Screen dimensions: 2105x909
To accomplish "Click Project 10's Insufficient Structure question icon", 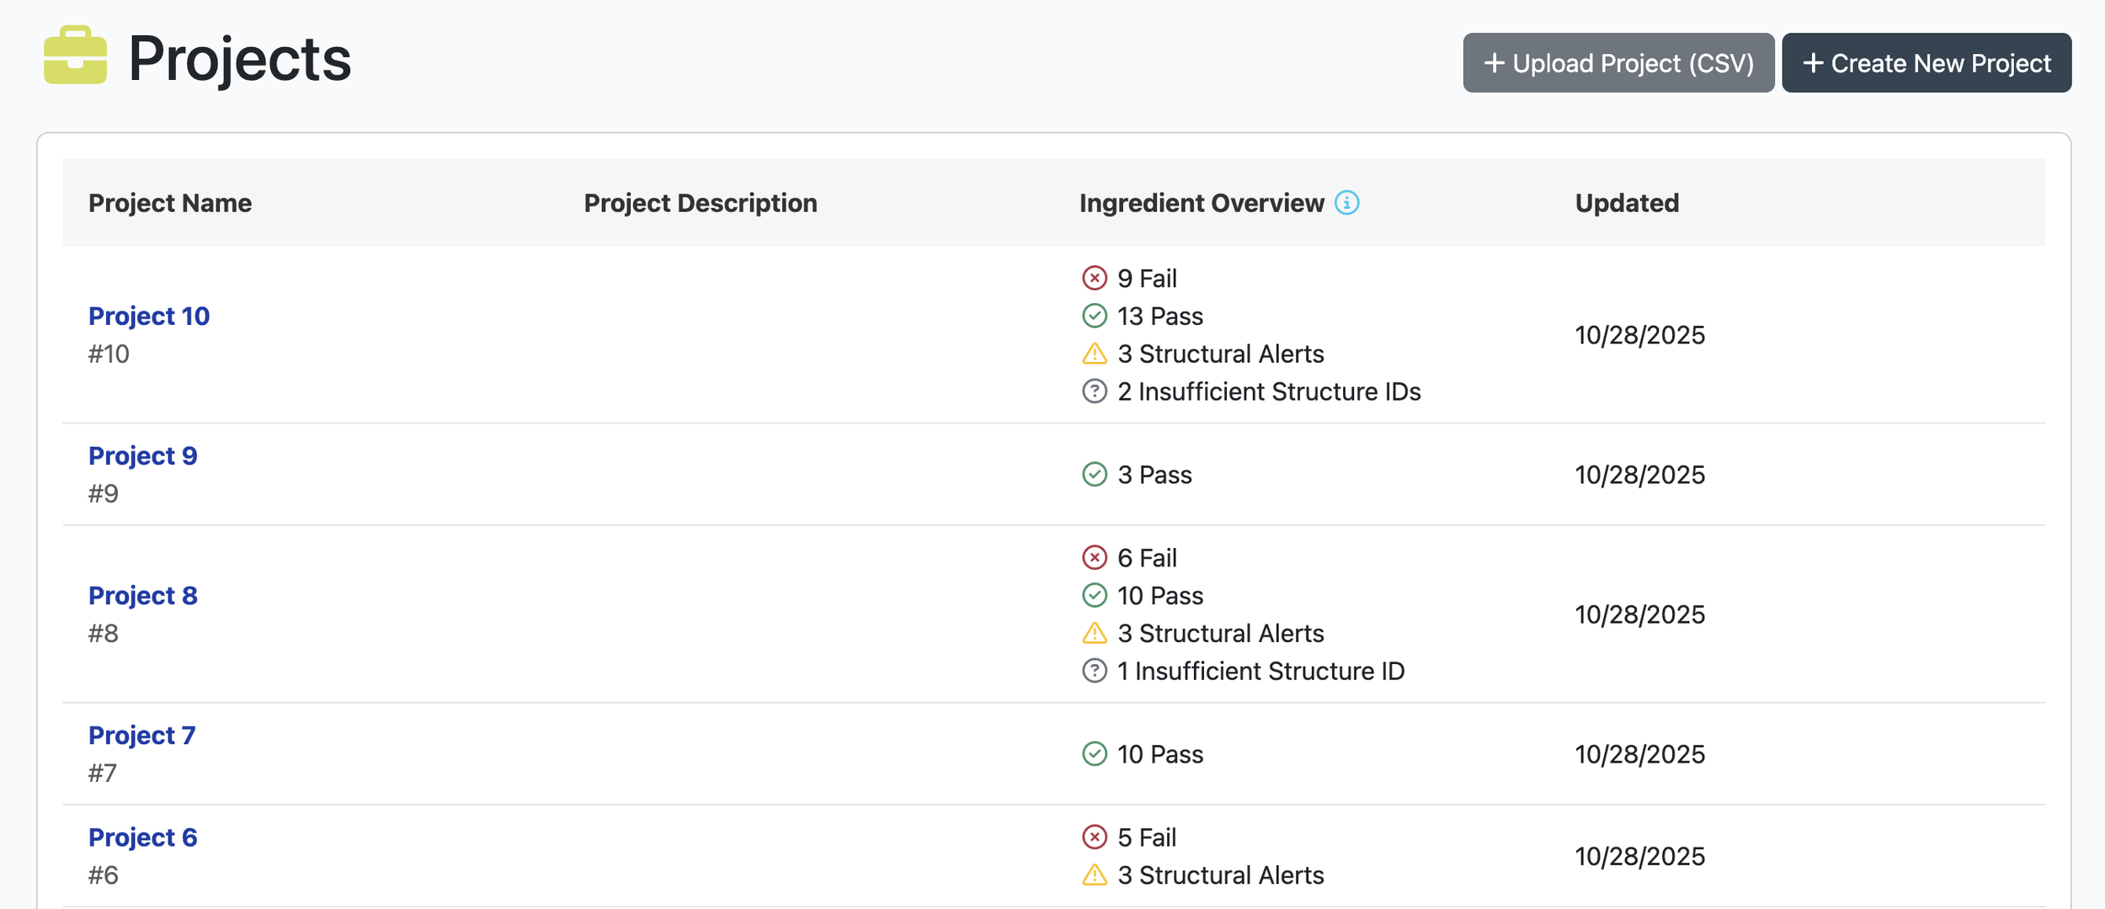I will point(1094,391).
